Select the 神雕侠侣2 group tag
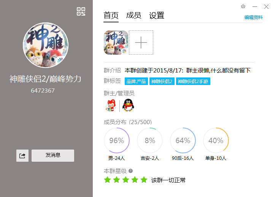 162,81
